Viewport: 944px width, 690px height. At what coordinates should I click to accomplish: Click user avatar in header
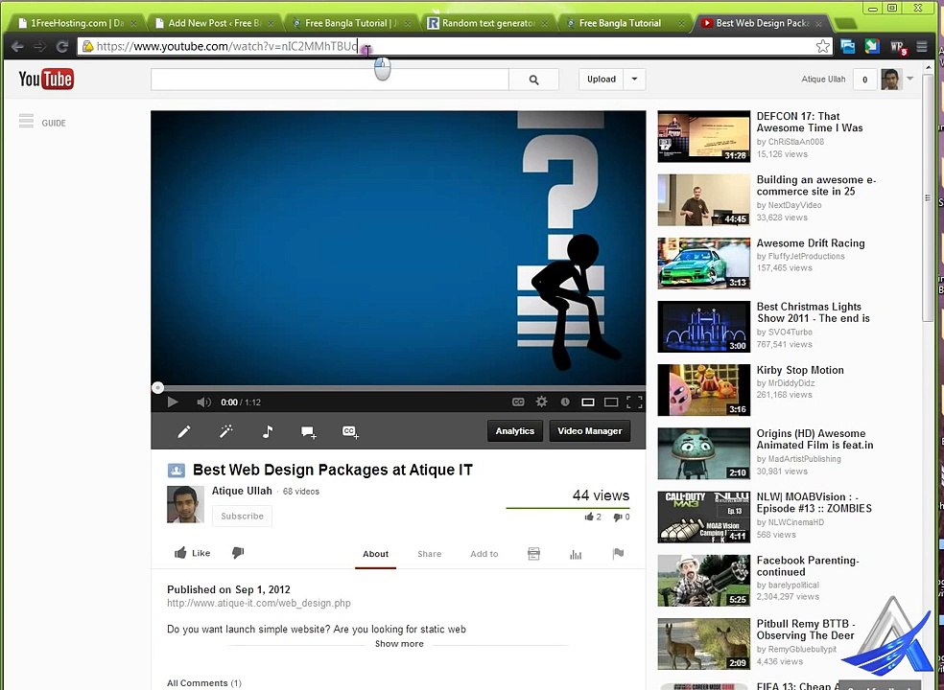coord(891,79)
